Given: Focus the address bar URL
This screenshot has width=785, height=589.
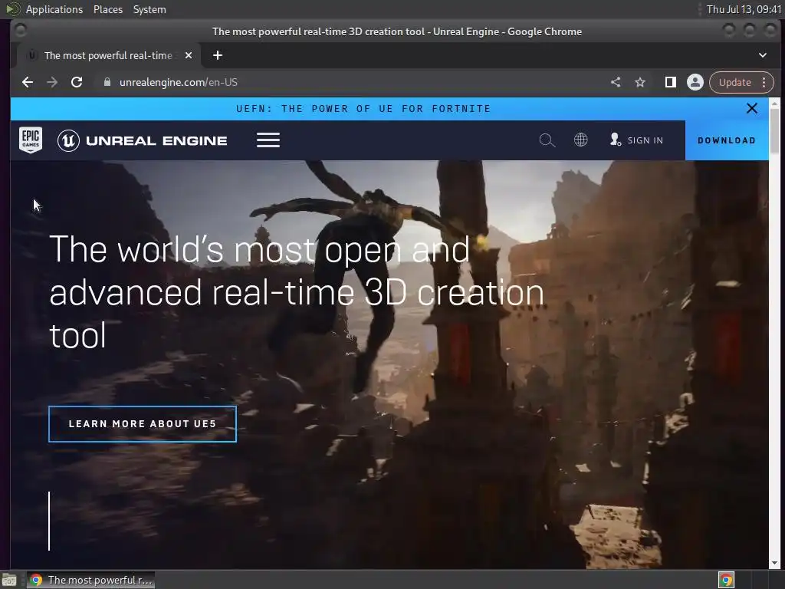Looking at the screenshot, I should coord(178,82).
